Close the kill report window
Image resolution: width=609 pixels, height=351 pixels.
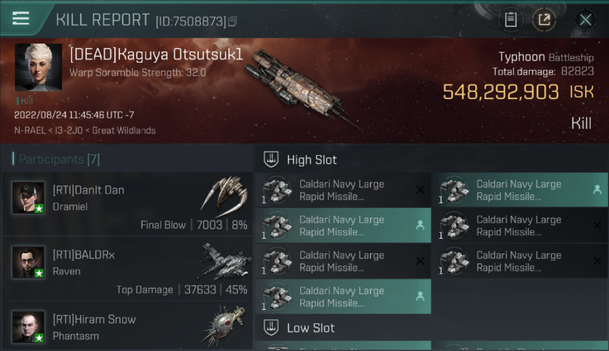click(x=585, y=20)
